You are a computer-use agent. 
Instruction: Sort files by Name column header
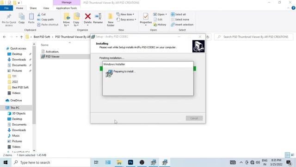(44, 45)
